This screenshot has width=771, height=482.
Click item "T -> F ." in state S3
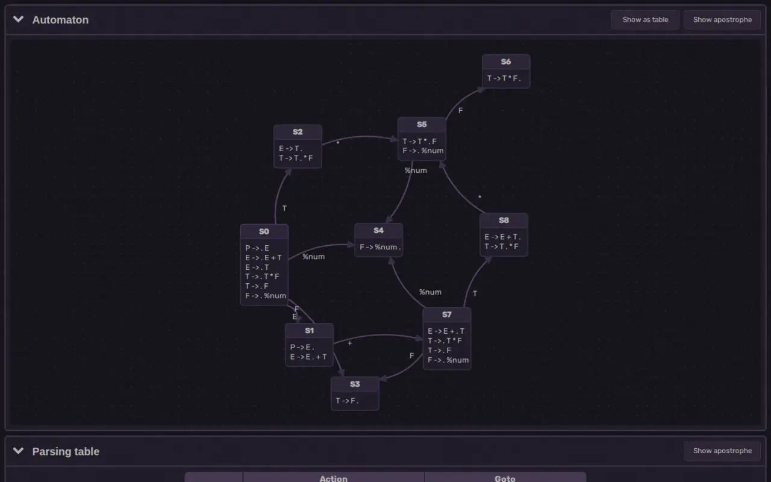click(x=348, y=401)
